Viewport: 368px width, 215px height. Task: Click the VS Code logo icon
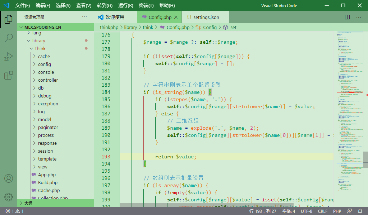[x=6, y=5]
